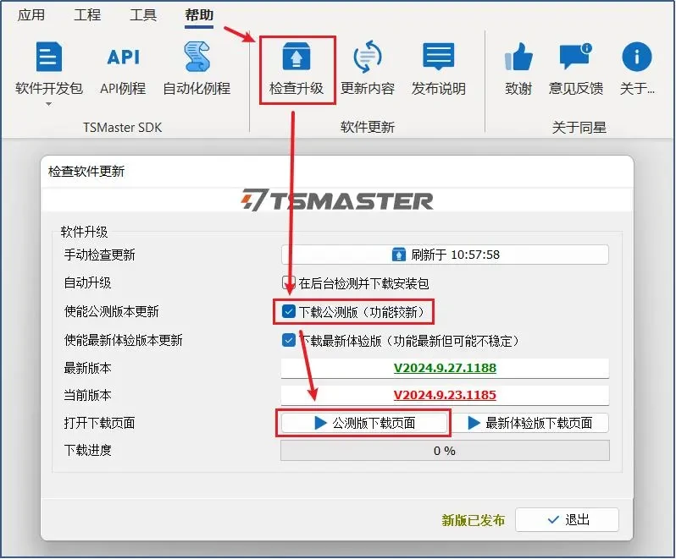Click the 使能公测版本更新 label

coord(112,311)
